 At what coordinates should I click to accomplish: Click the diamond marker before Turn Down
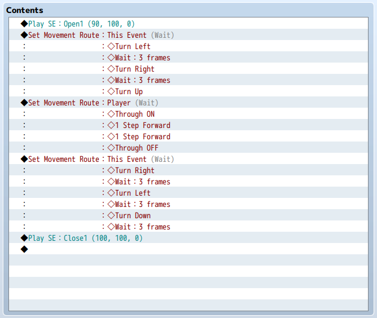coord(111,215)
